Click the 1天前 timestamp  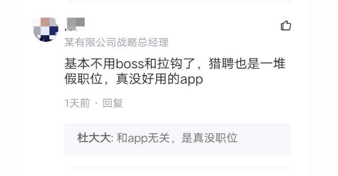(77, 103)
